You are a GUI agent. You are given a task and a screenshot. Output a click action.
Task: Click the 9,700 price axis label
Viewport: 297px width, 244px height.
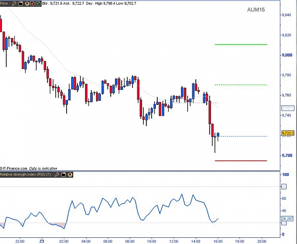[287, 156]
